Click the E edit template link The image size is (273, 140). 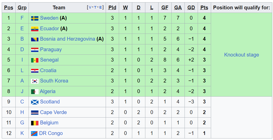(x=101, y=8)
